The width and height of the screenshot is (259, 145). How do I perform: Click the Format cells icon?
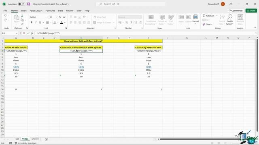pyautogui.click(x=195, y=17)
